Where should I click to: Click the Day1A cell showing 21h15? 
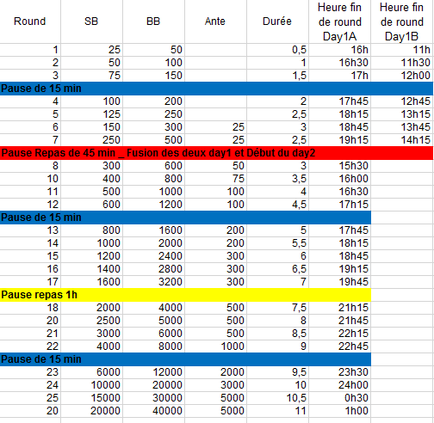(x=340, y=308)
